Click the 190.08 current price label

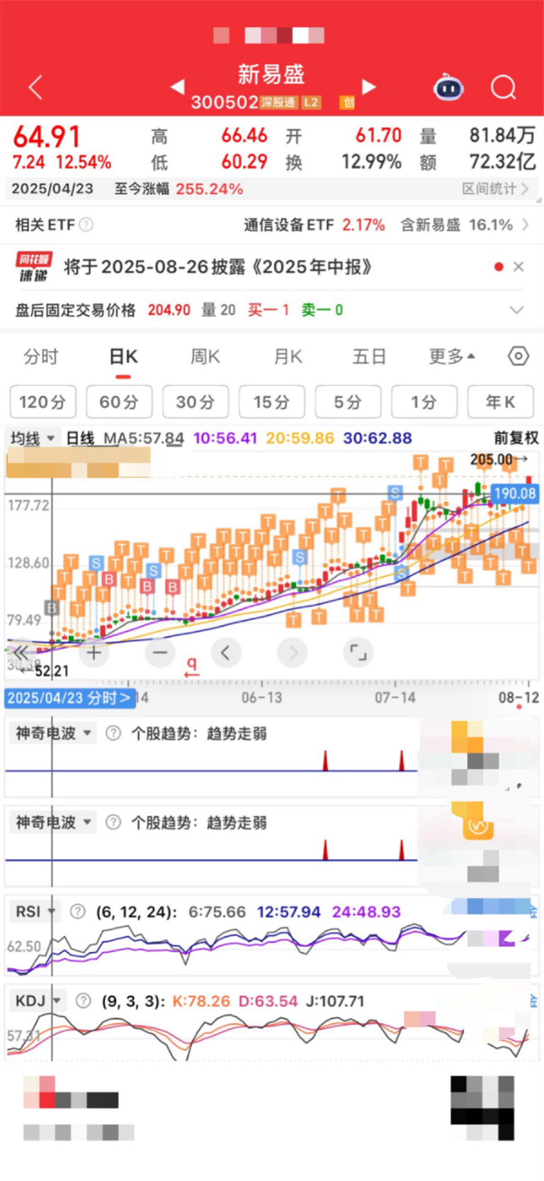click(x=515, y=494)
